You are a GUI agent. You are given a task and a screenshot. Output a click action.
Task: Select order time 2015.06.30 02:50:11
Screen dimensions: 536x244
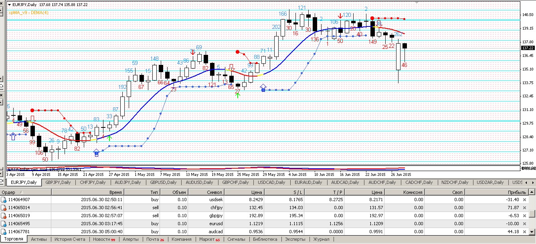coord(102,200)
